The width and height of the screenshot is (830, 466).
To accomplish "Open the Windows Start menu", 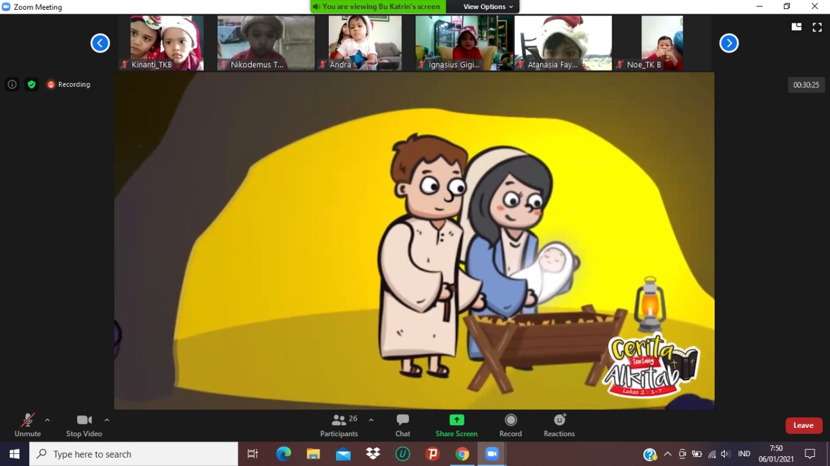I will (x=14, y=454).
